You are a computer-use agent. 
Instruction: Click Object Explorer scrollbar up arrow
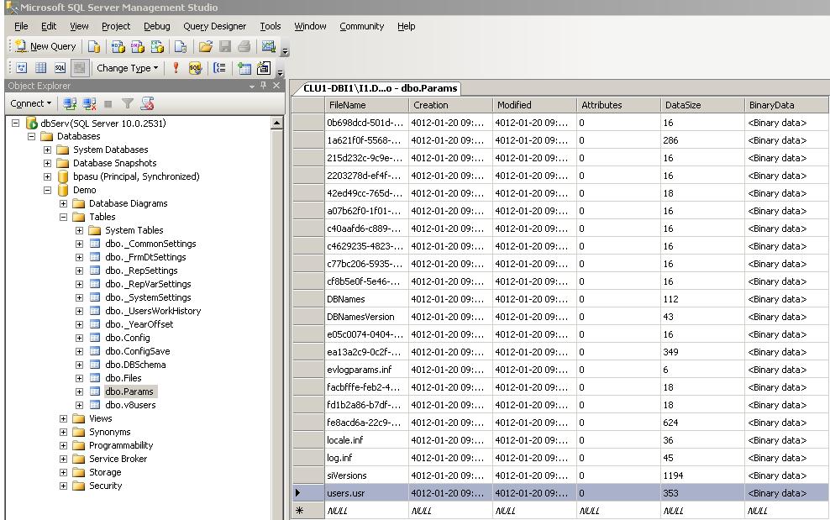276,123
